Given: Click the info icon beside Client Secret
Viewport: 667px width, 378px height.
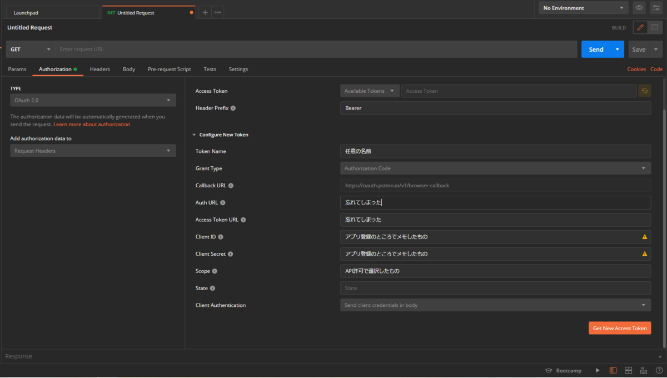Looking at the screenshot, I should coord(230,254).
